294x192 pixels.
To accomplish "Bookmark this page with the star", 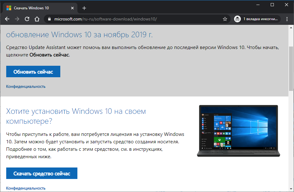I will pos(225,19).
